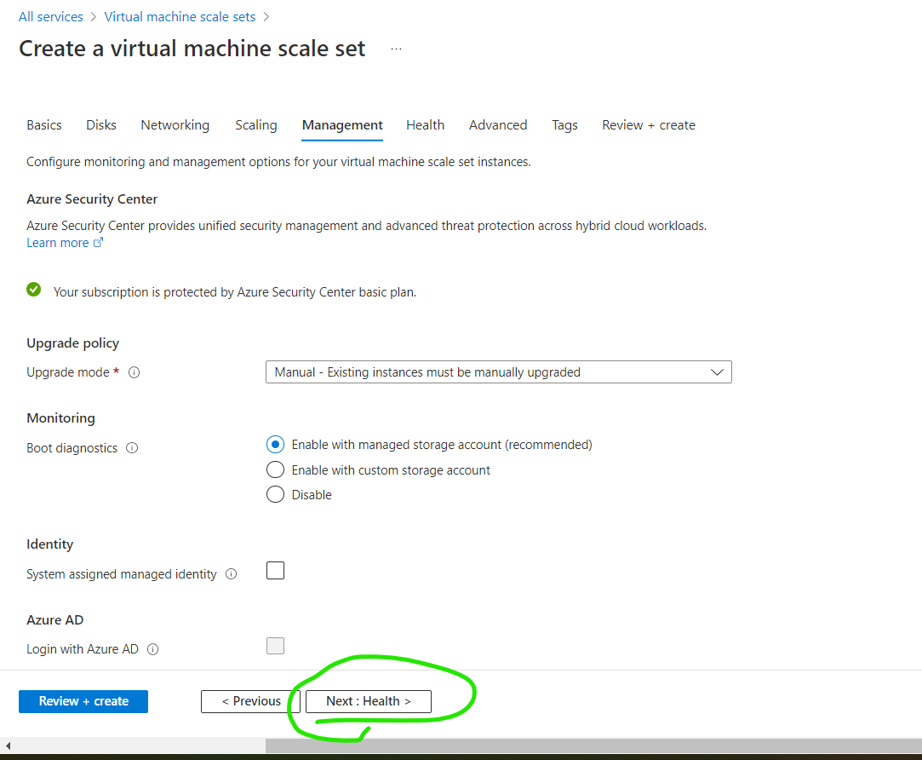Switch to the Networking tab
The width and height of the screenshot is (922, 760).
[x=175, y=124]
